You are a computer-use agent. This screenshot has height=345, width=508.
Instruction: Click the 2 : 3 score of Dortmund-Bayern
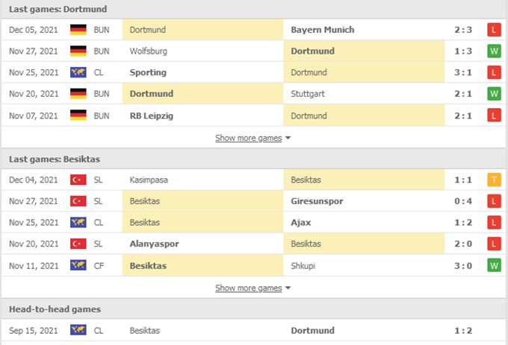[463, 30]
